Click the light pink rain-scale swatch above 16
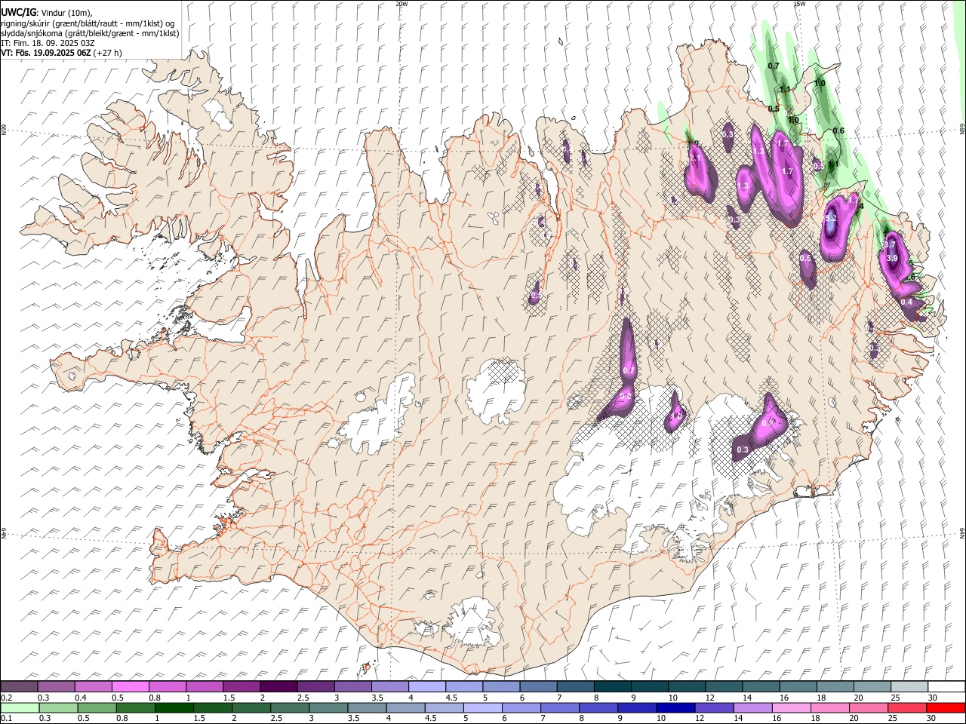 [x=792, y=707]
